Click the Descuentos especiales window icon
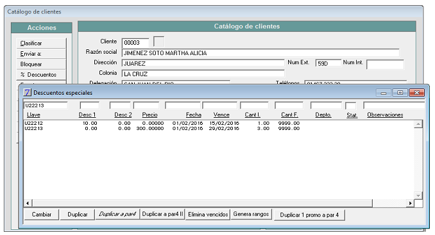Image resolution: width=435 pixels, height=235 pixels. pos(27,92)
